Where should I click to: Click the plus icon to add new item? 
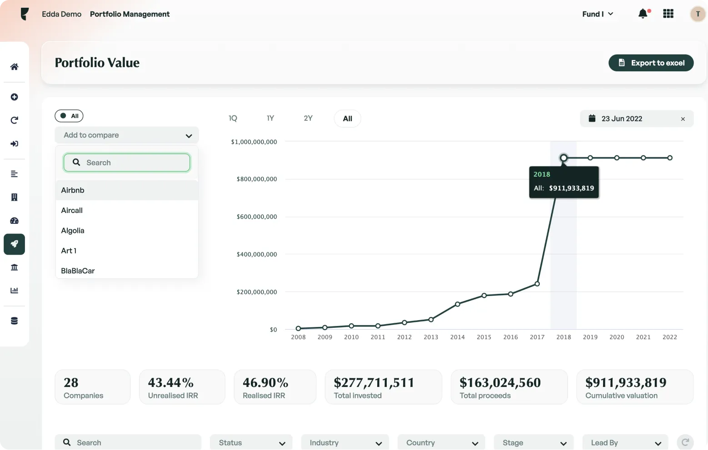click(14, 97)
